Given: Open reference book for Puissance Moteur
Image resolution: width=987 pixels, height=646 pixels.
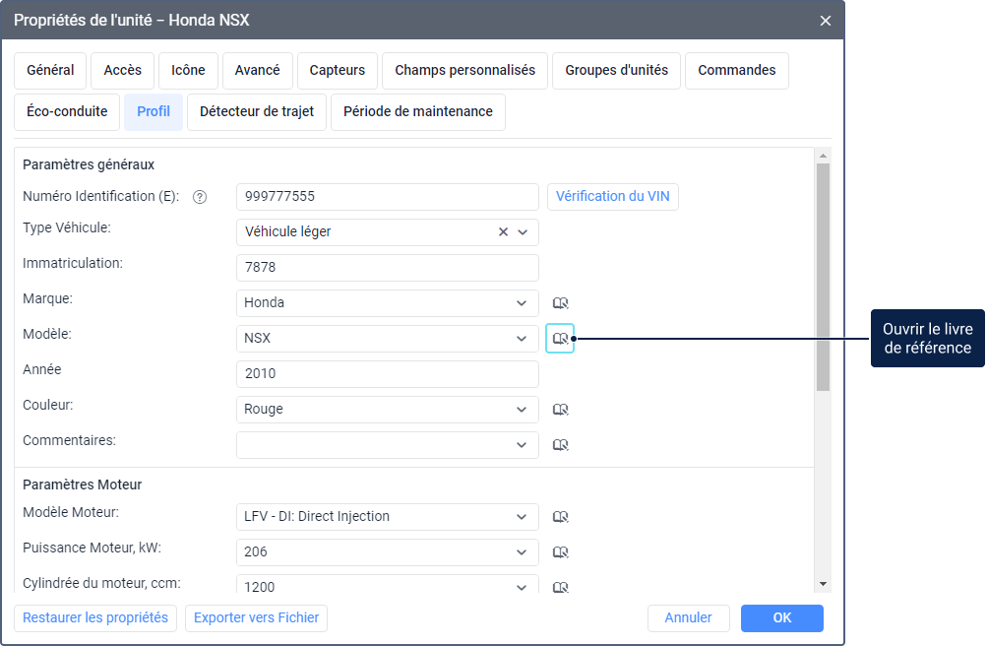Looking at the screenshot, I should tap(561, 552).
